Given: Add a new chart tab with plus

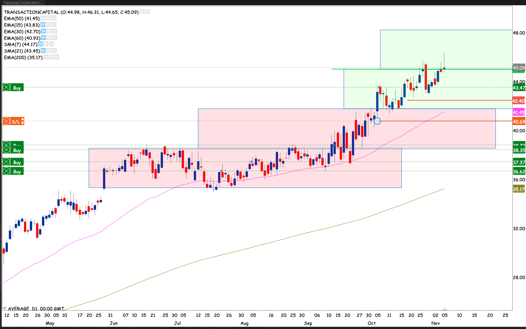Looking at the screenshot, I should tap(48, 3).
